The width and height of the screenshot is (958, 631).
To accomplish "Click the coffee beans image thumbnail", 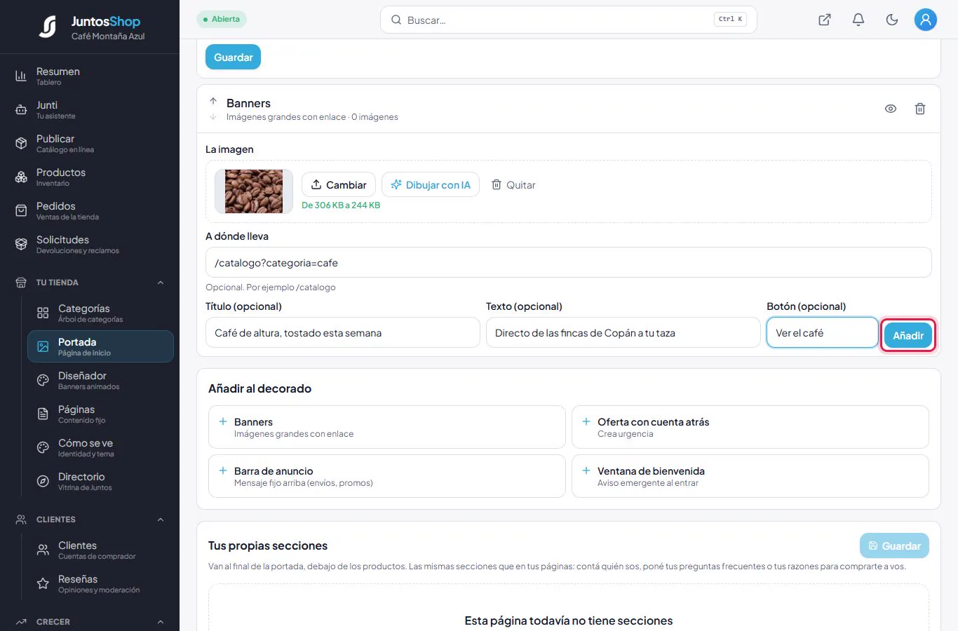I will [254, 191].
